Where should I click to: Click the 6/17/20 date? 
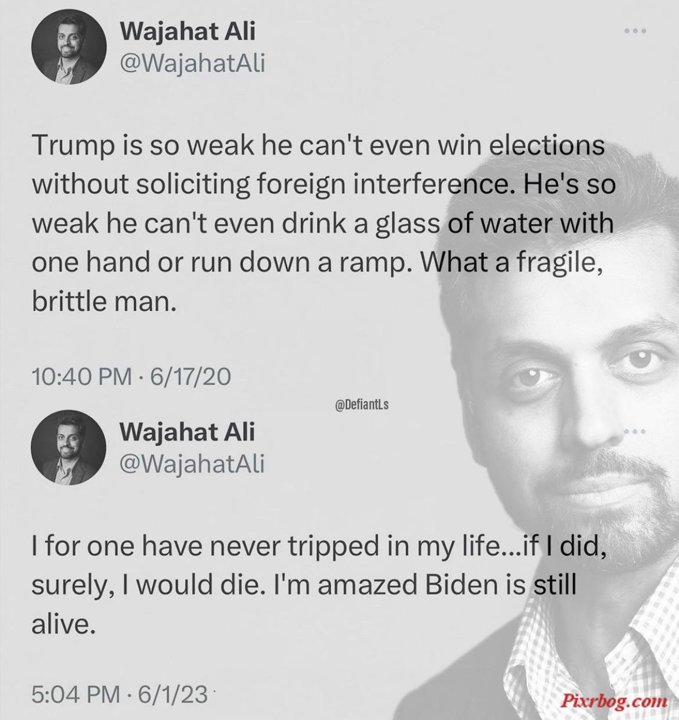(x=190, y=377)
